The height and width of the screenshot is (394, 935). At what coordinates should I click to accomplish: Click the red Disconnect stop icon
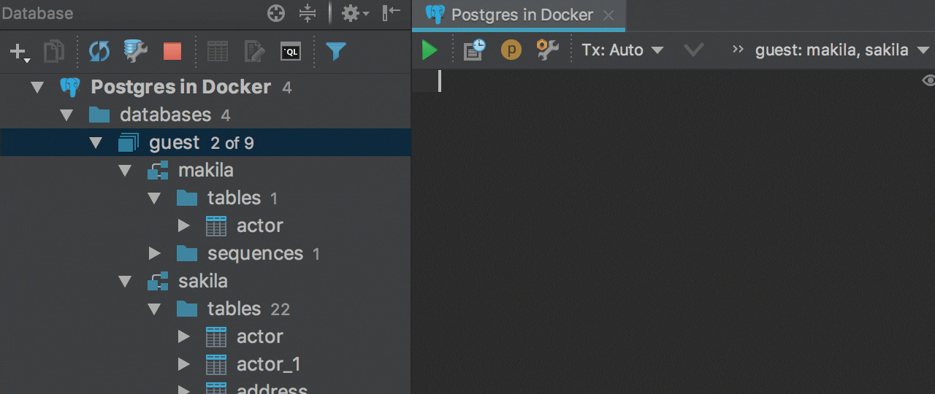point(172,51)
